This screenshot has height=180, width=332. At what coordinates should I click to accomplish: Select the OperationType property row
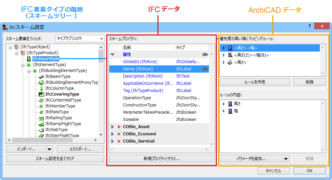point(159,98)
